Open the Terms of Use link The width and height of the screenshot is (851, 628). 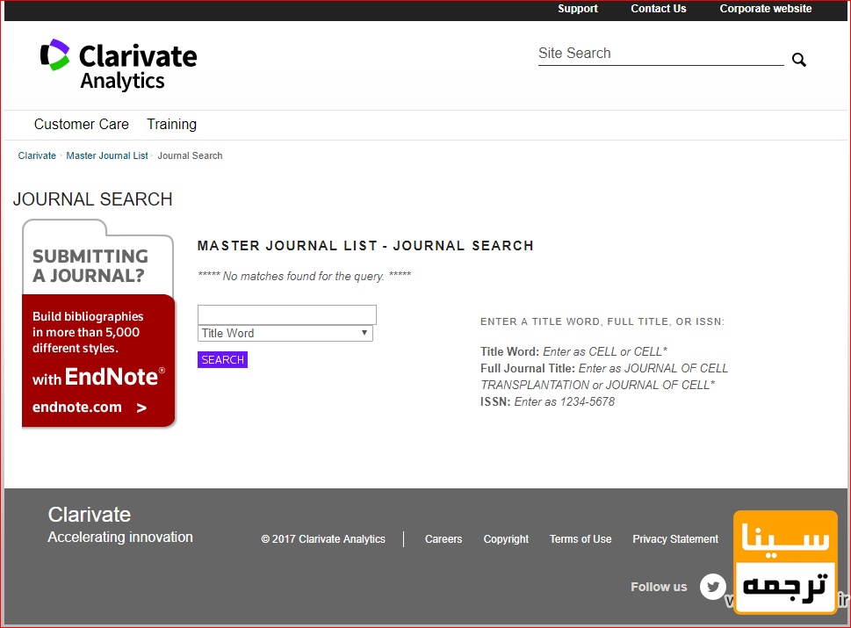tap(580, 539)
